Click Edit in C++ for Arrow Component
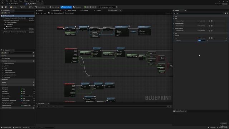Viewport: 229px width, 129px height. (x=31, y=29)
